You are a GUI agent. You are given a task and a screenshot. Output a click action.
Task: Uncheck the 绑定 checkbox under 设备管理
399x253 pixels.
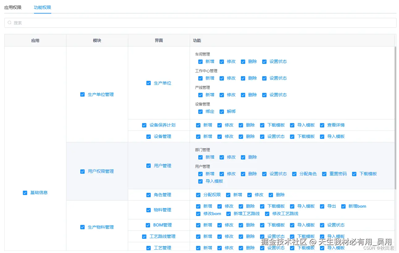200,112
